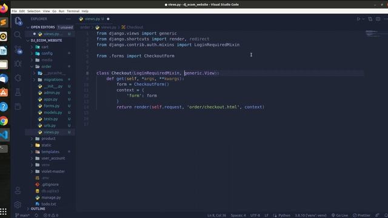Click the unsaved dot on views.py tab
Viewport: 388px width, 218px height.
pos(108,19)
